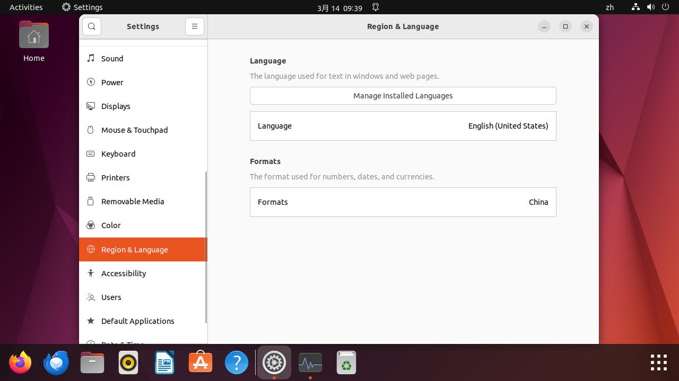Image resolution: width=679 pixels, height=381 pixels.
Task: Open Ubuntu Software from the dock
Action: pyautogui.click(x=201, y=363)
